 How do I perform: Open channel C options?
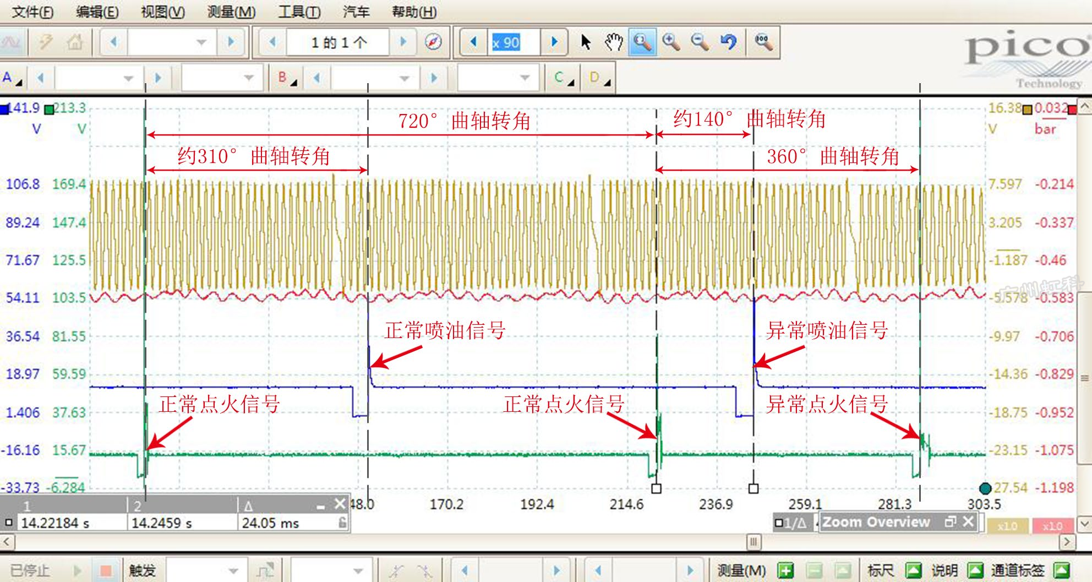564,78
